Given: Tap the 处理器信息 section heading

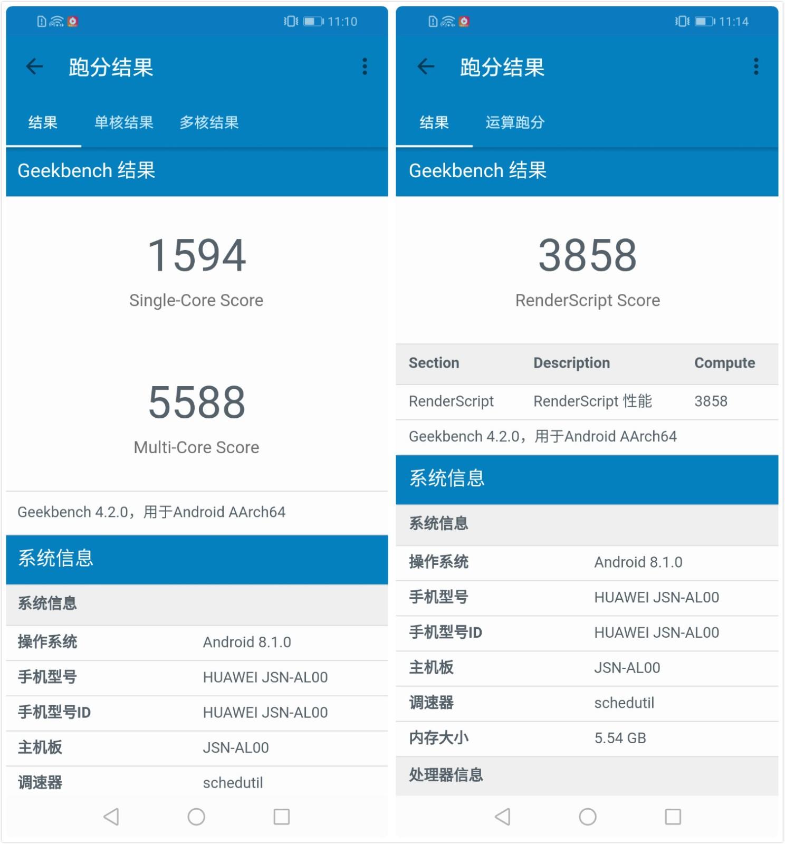Looking at the screenshot, I should [446, 775].
